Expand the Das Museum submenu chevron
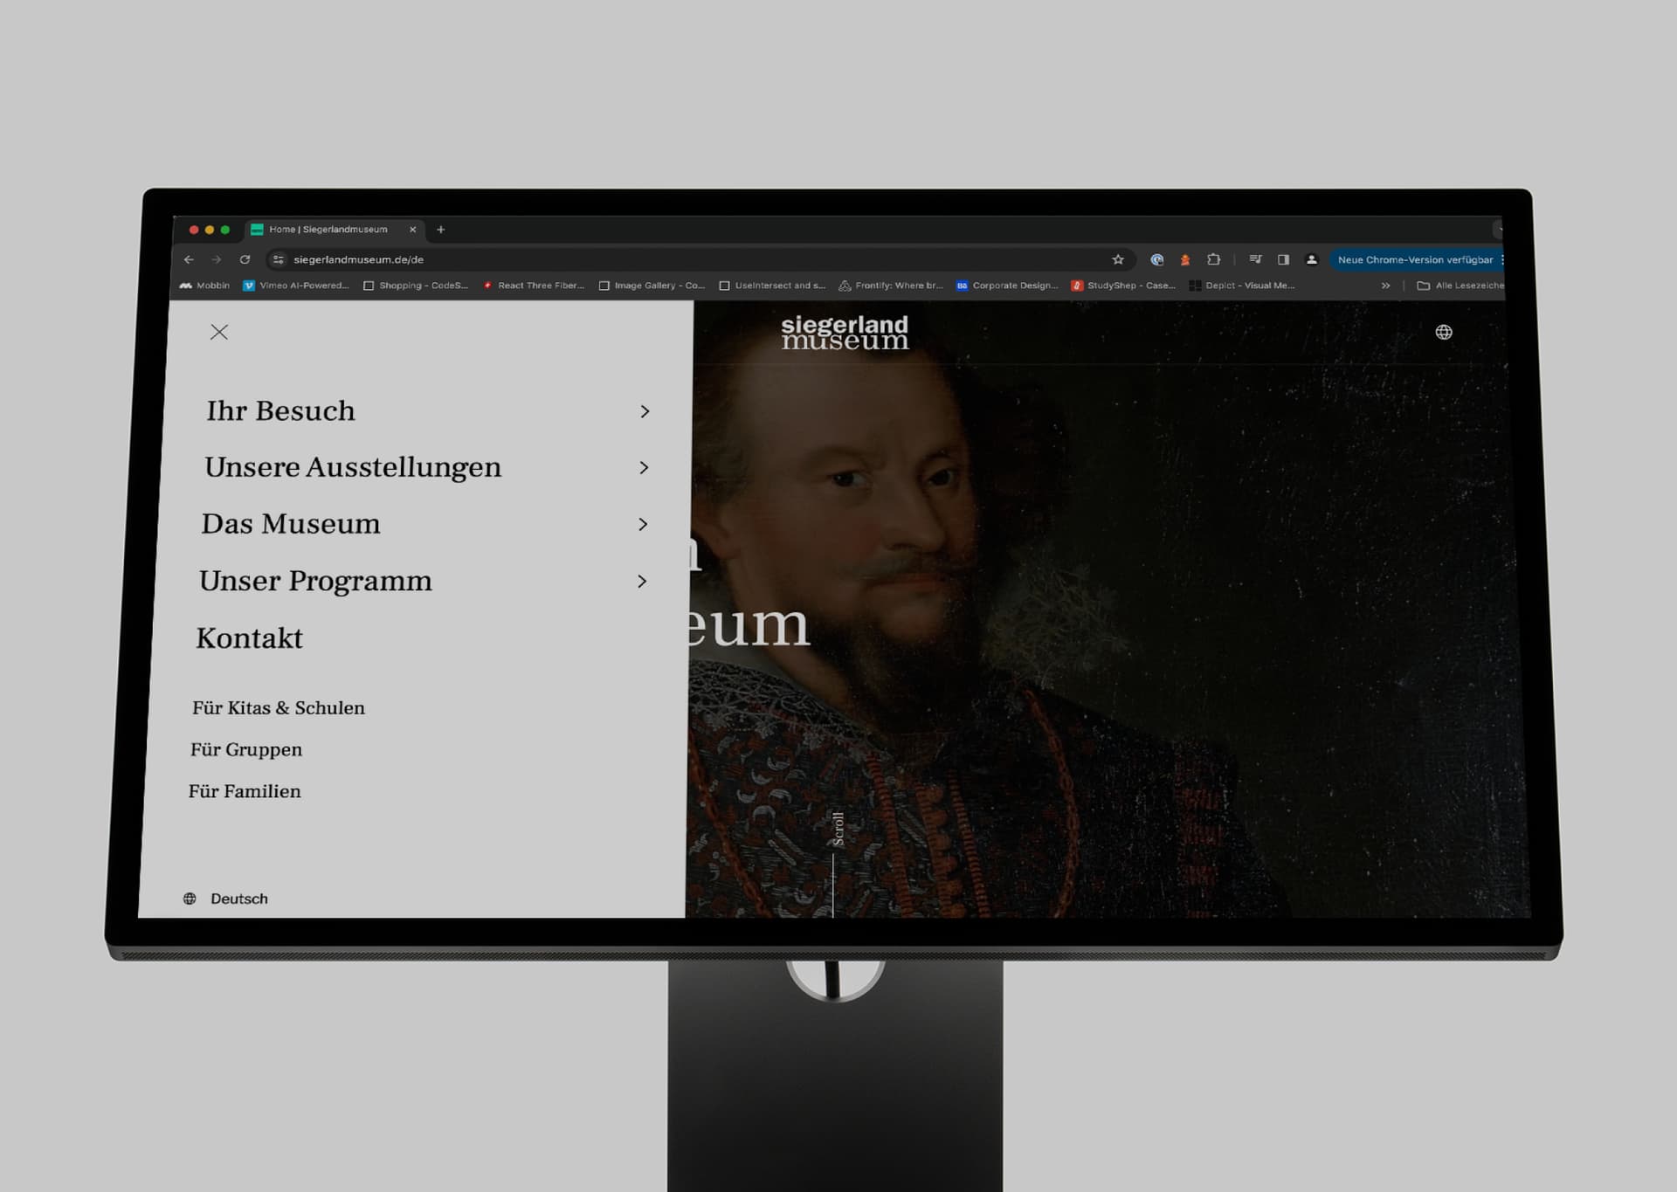 pos(643,524)
